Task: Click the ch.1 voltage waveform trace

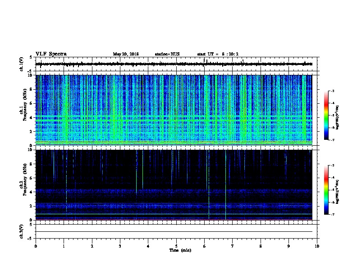Action: (174, 64)
